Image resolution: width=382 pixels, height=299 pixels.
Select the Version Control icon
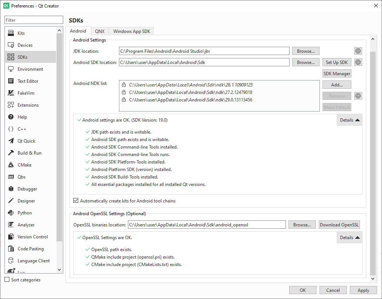11,237
